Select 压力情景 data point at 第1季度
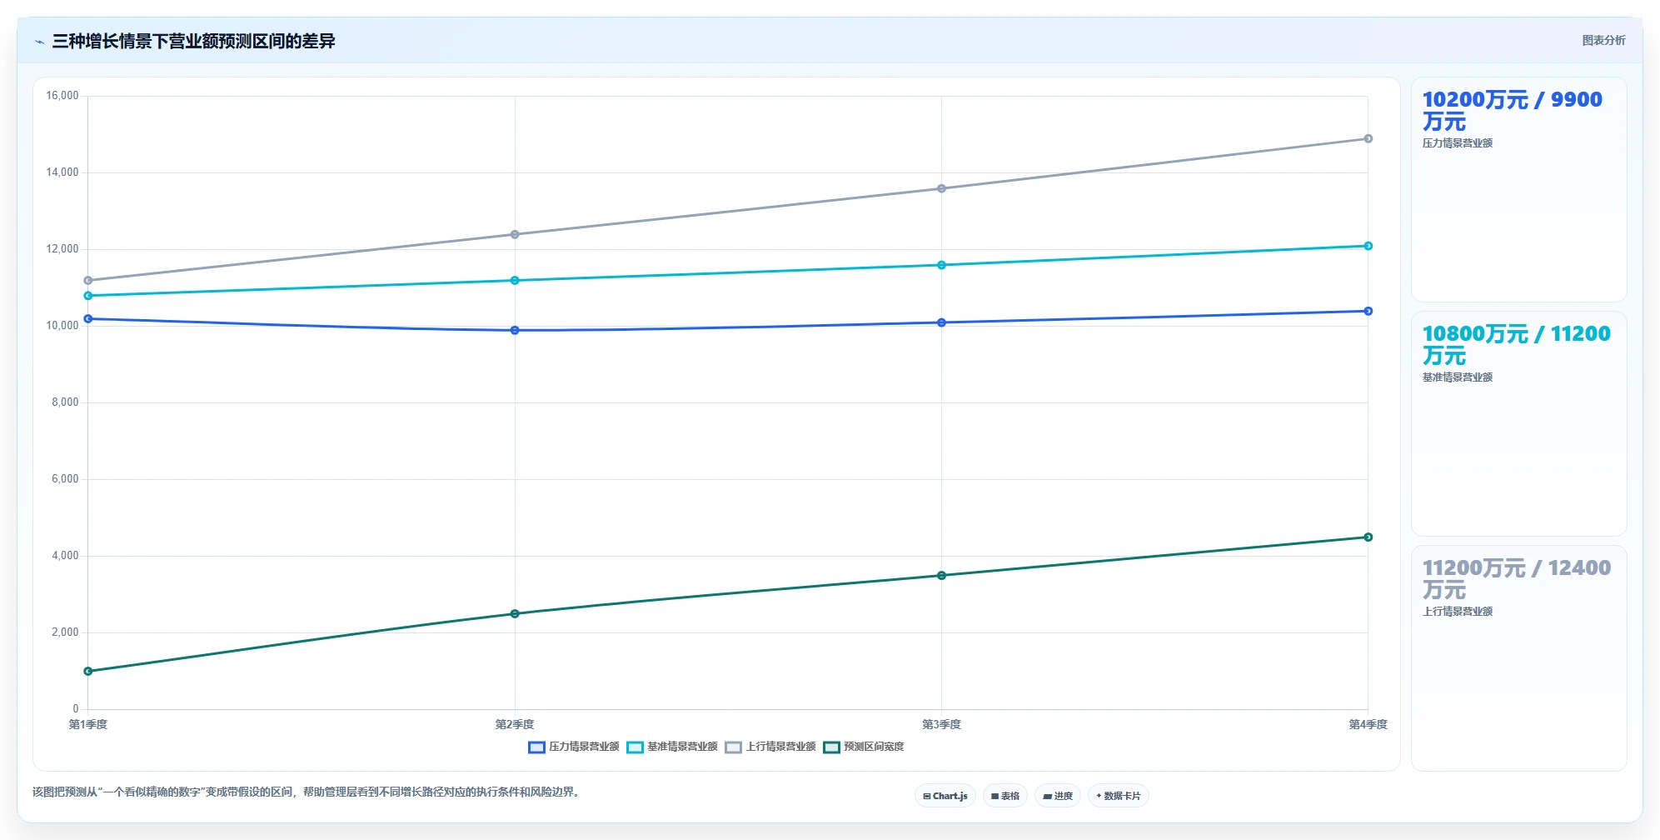 click(x=88, y=319)
